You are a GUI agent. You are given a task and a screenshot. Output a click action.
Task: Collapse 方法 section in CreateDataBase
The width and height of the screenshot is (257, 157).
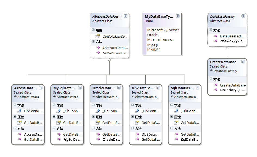pyautogui.click(x=211, y=79)
